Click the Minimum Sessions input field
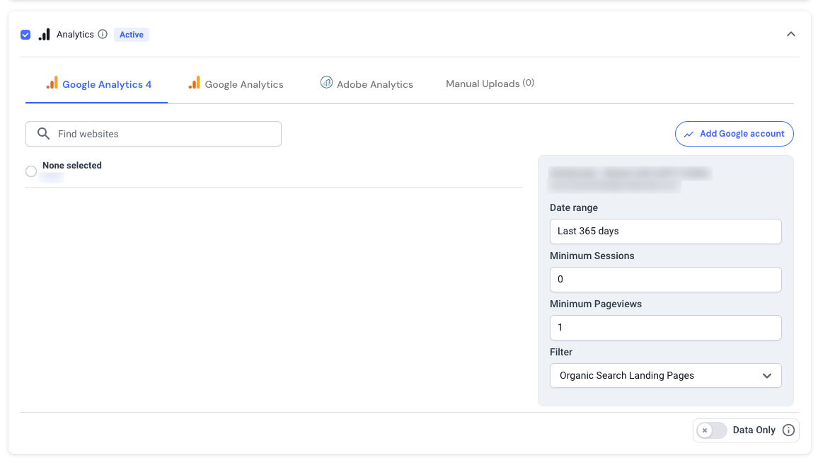Image resolution: width=818 pixels, height=463 pixels. [666, 279]
